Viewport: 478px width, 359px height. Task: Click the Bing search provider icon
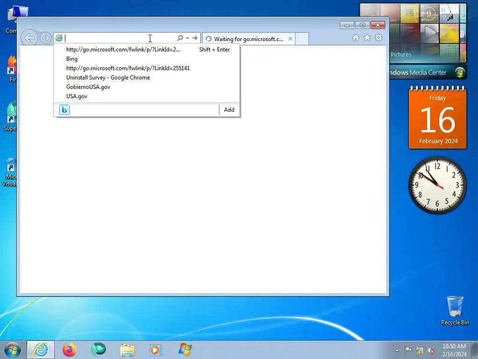click(64, 110)
